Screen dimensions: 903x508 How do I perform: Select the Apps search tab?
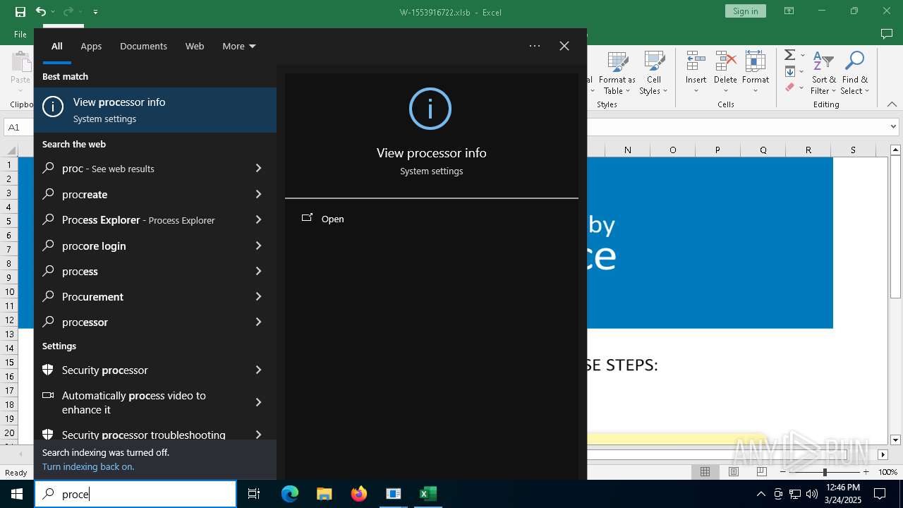click(x=91, y=46)
